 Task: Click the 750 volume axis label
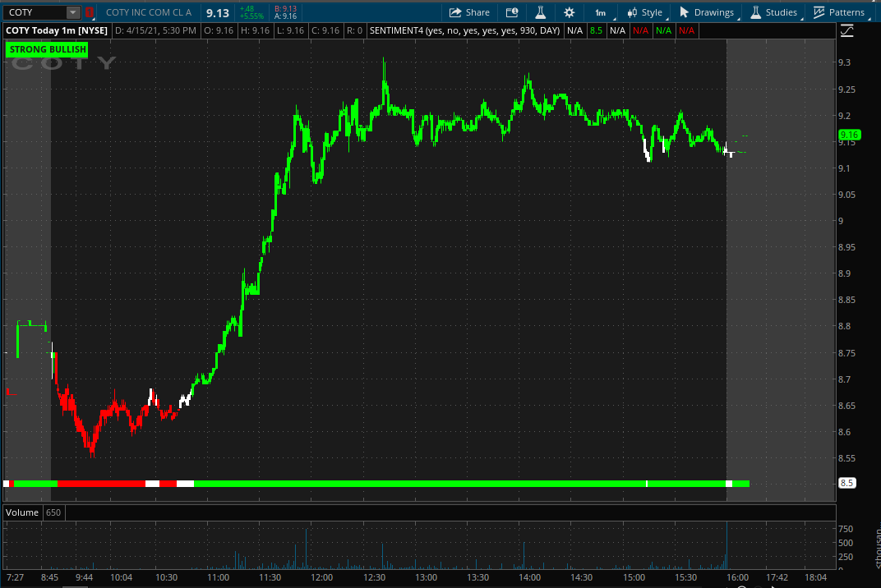(846, 529)
